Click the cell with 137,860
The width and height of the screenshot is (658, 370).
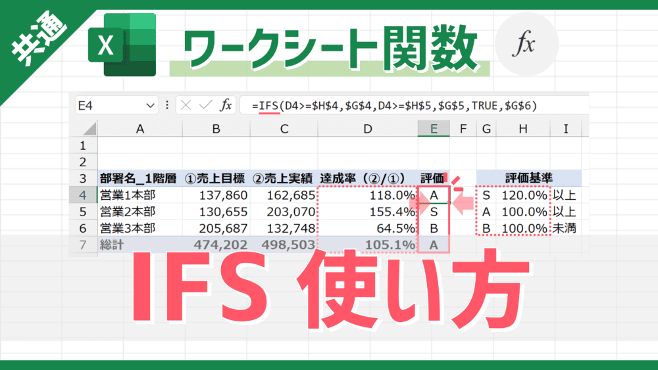[216, 195]
